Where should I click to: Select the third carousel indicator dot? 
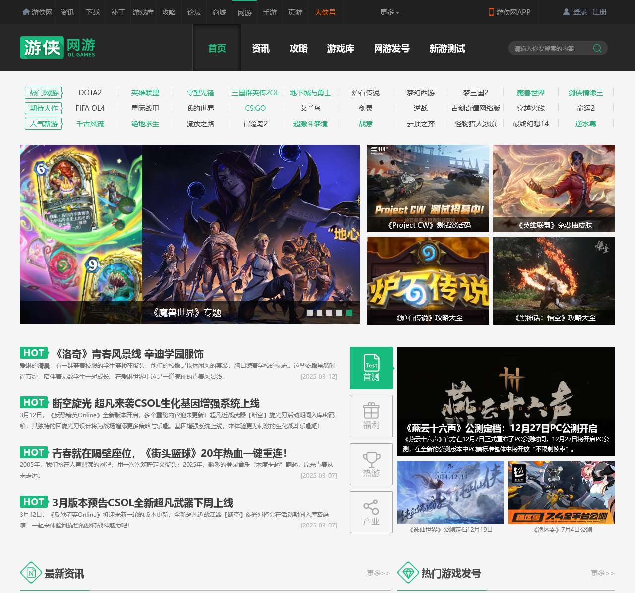coord(329,313)
